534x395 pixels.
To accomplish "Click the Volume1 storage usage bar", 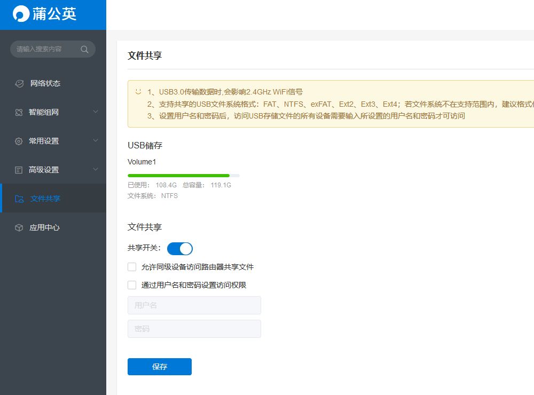I will 184,176.
